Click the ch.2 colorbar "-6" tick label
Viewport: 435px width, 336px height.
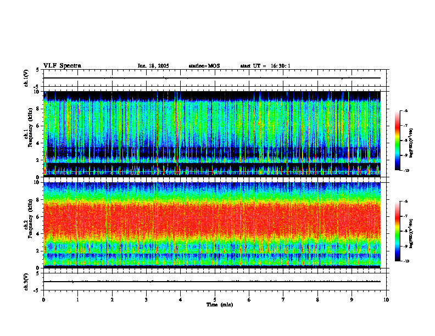[x=405, y=201]
